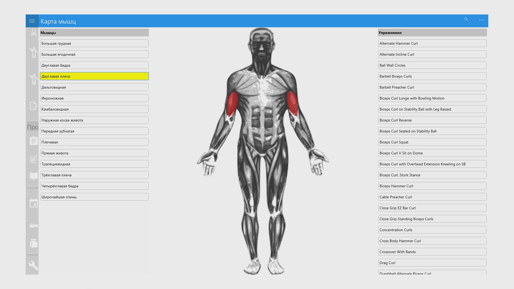514x289 pixels.
Task: Select Трёхглавая плеча muscle
Action: tap(94, 175)
